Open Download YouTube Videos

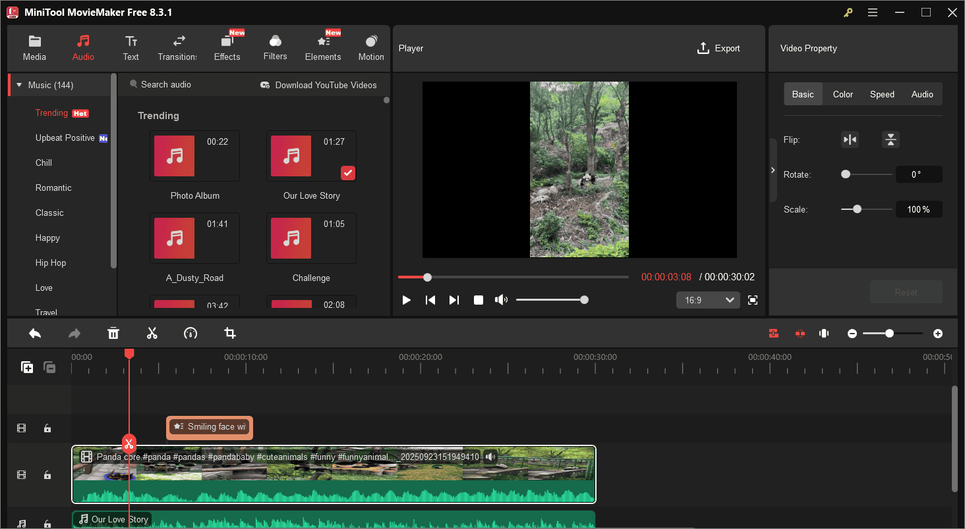point(318,85)
